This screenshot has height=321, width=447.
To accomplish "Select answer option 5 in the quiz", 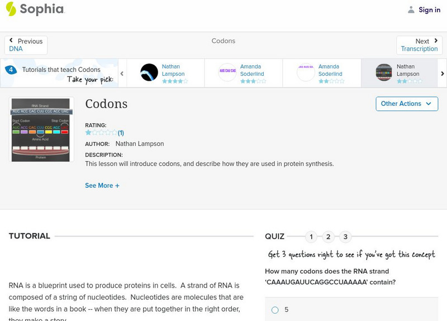I will coord(274,310).
